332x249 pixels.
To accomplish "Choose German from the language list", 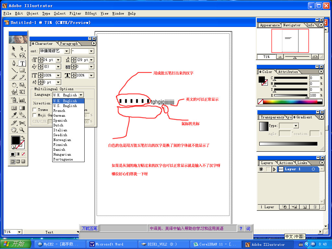I will pos(68,116).
